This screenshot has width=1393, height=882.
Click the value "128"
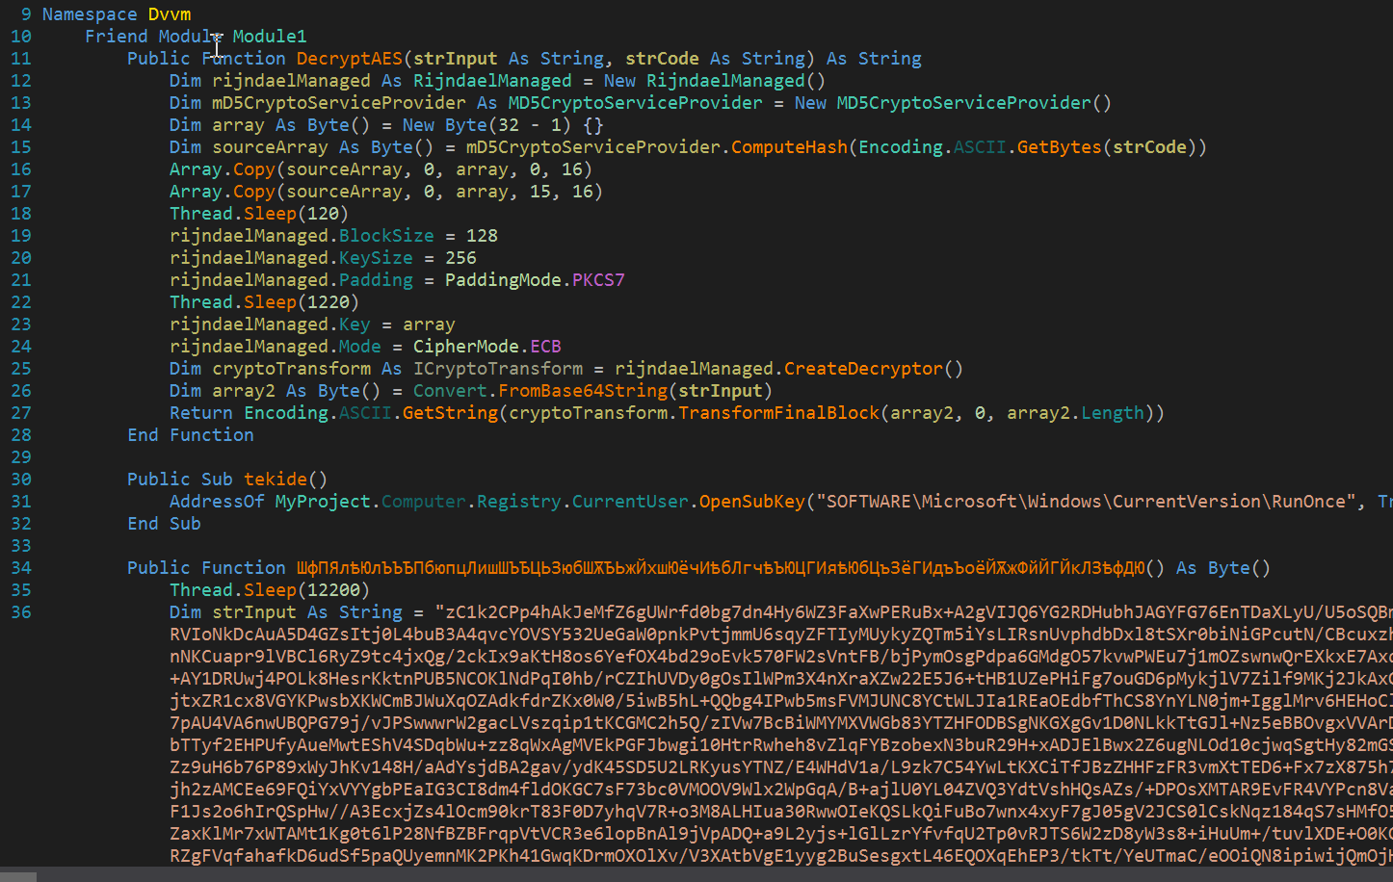point(482,236)
